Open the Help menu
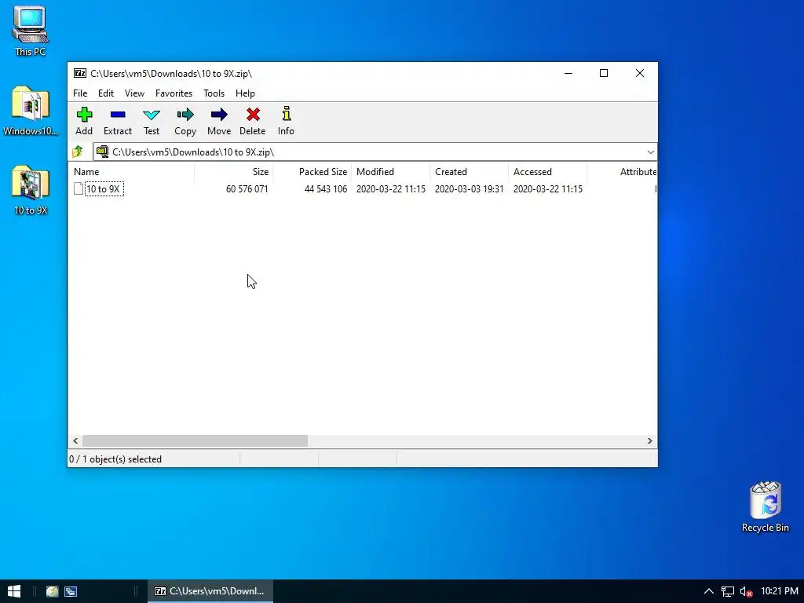Viewport: 804px width, 603px height. (245, 93)
